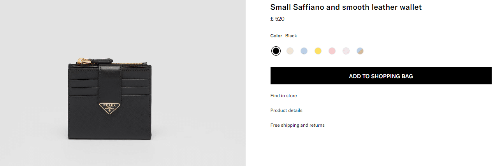This screenshot has width=494, height=166.
Task: Open the Find in store link
Action: tap(283, 96)
